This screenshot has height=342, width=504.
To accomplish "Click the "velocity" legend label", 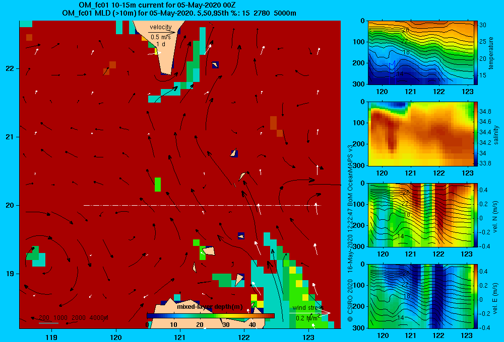I will point(161,27).
